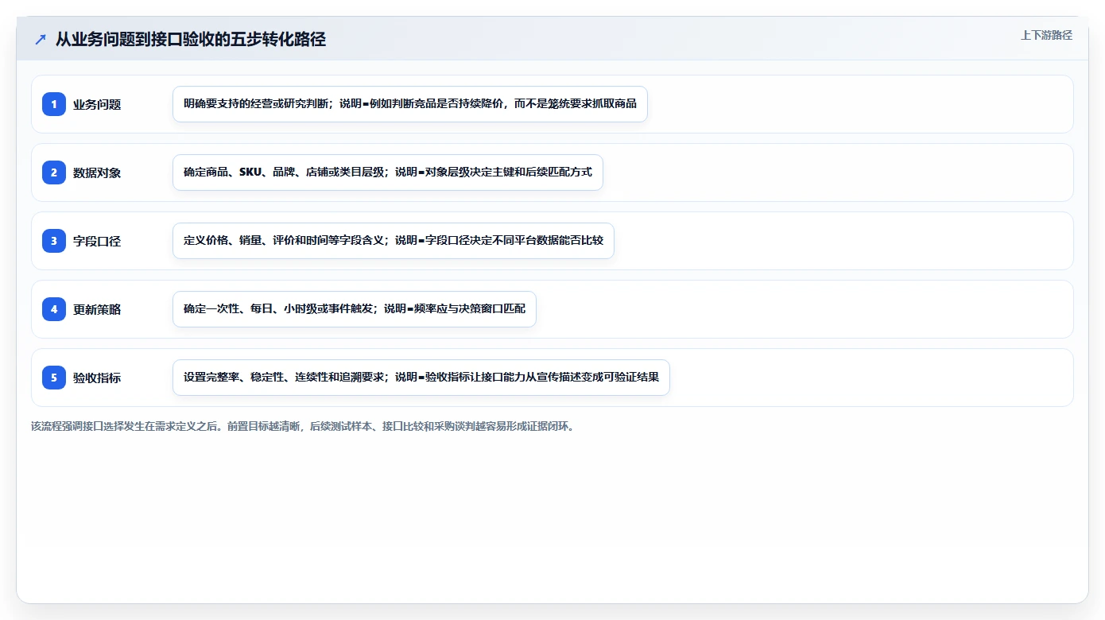The image size is (1105, 620).
Task: Click the 数据对象 step label
Action: pyautogui.click(x=97, y=172)
